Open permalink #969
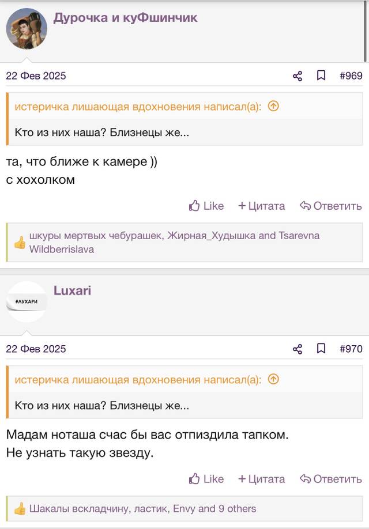This screenshot has width=369, height=529. click(x=351, y=75)
